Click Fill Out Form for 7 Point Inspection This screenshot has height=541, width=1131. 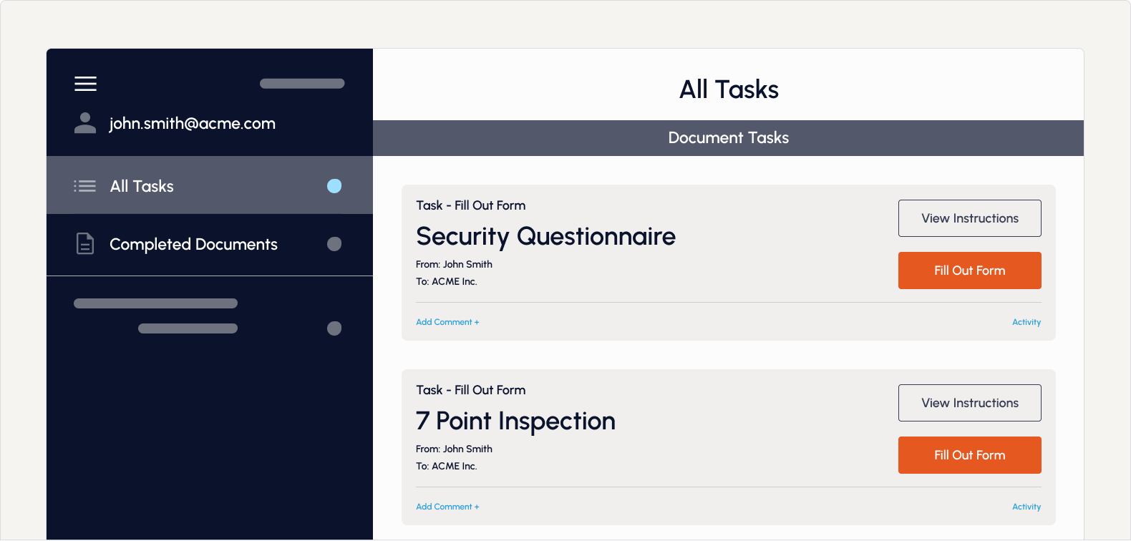pyautogui.click(x=970, y=455)
